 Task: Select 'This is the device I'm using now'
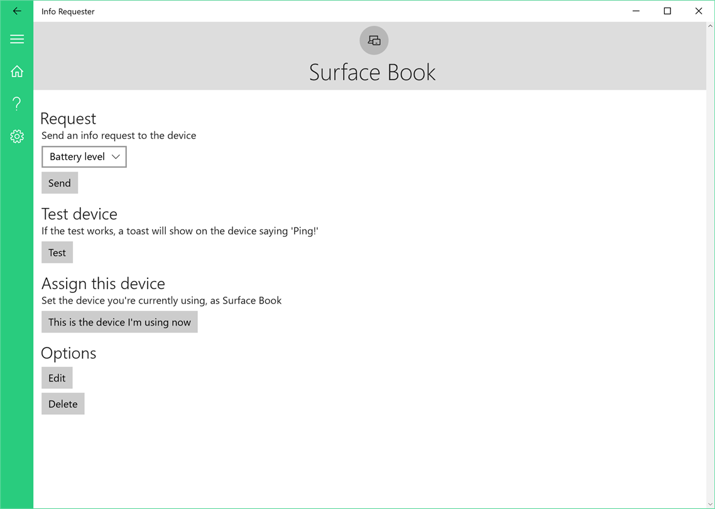(119, 322)
